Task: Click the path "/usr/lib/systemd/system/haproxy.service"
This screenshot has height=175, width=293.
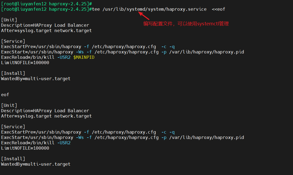Action: [x=155, y=9]
